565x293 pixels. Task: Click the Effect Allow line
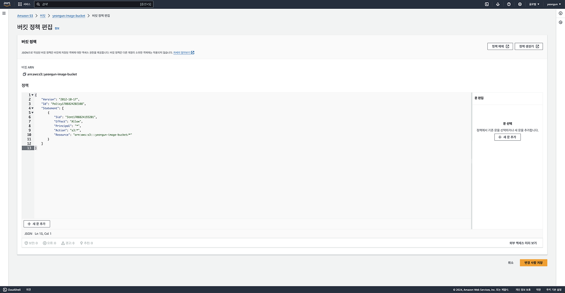[68, 121]
